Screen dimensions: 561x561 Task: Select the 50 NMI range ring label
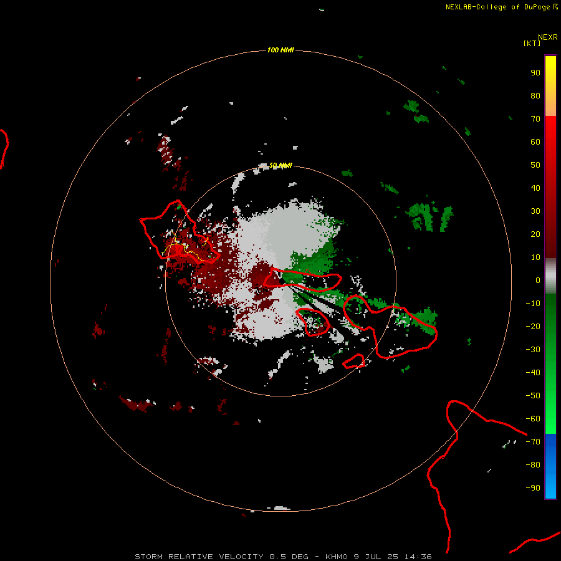click(x=280, y=165)
